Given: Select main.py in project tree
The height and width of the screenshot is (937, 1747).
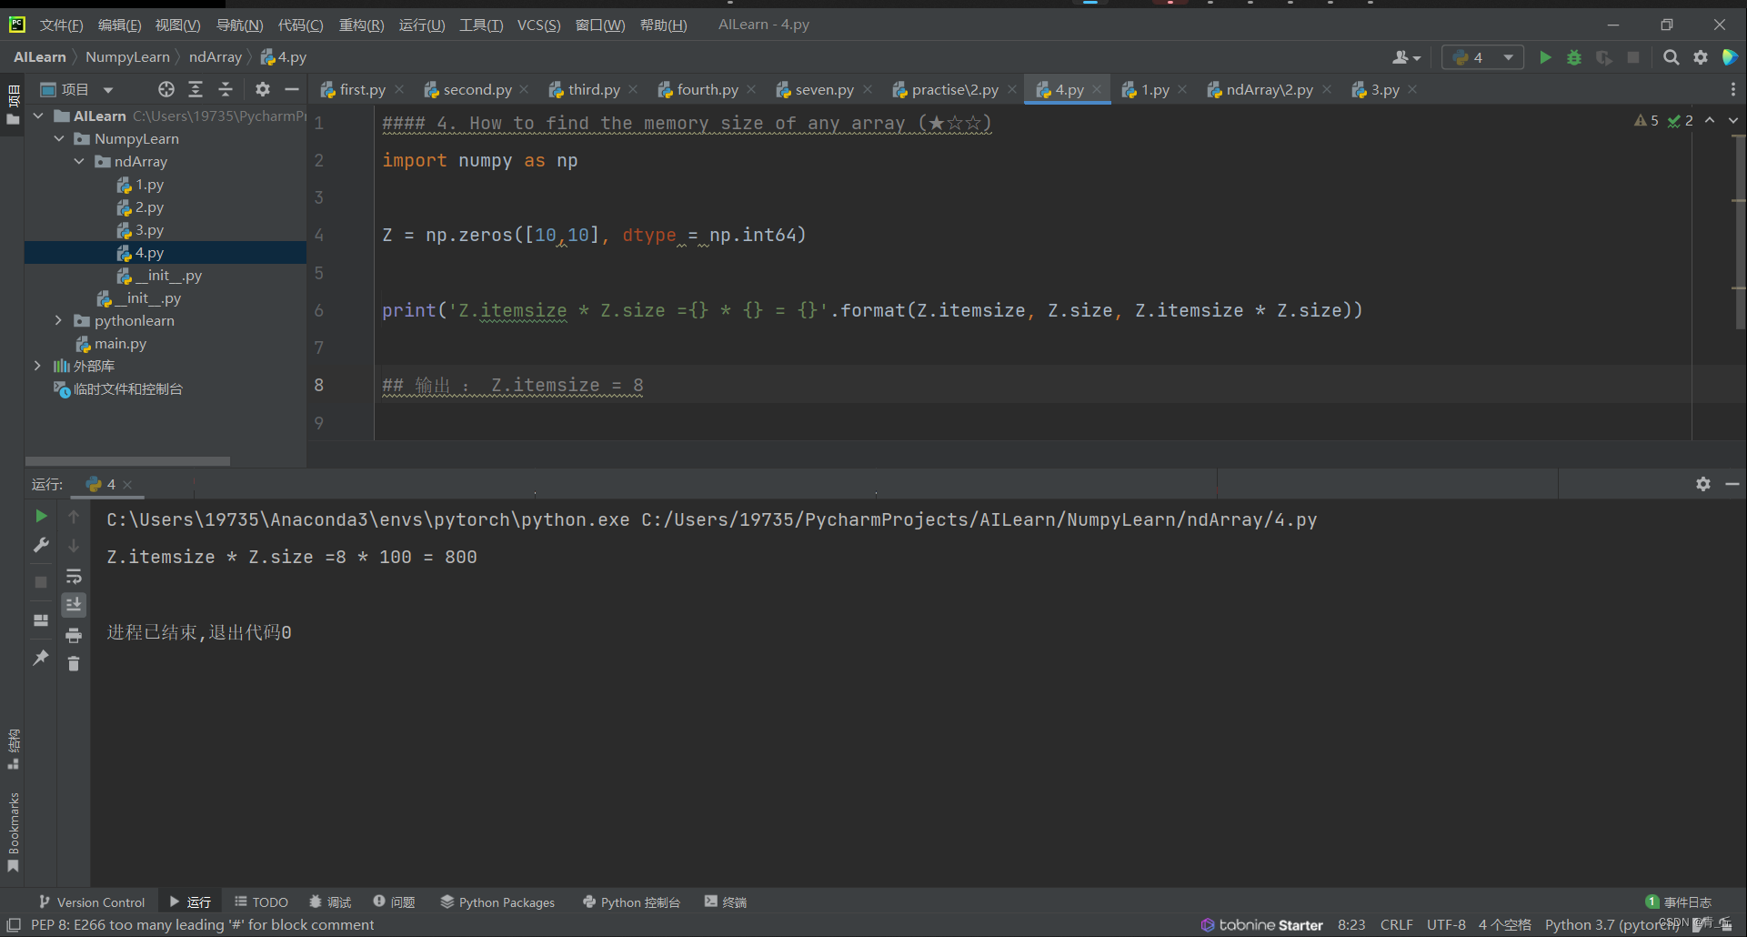Looking at the screenshot, I should tap(111, 344).
